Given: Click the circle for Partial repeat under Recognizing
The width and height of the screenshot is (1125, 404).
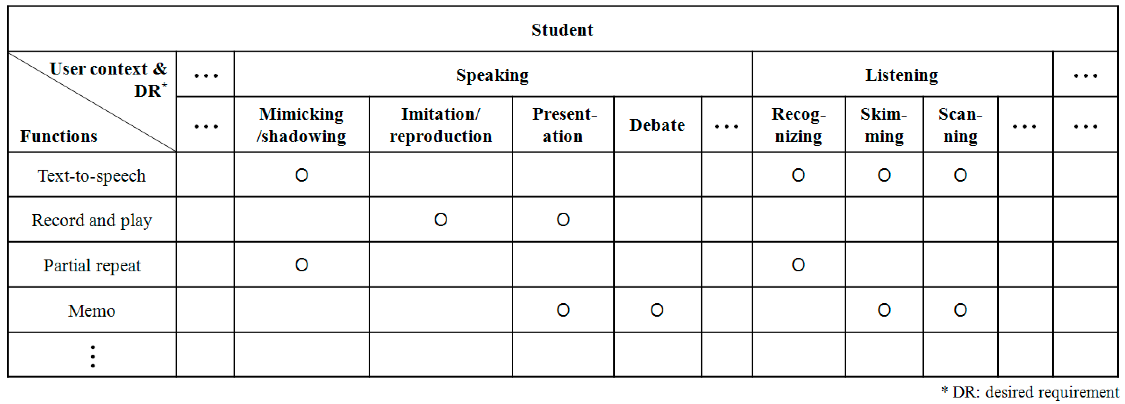Looking at the screenshot, I should tap(798, 265).
